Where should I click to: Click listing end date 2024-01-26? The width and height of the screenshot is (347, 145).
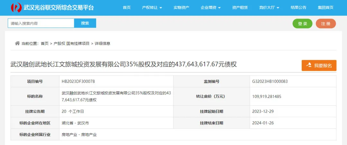[263, 123]
